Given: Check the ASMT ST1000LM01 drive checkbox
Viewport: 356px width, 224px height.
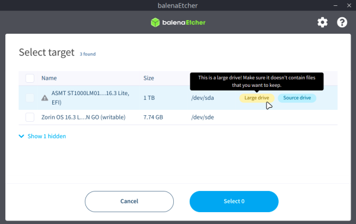Looking at the screenshot, I should click(x=30, y=98).
